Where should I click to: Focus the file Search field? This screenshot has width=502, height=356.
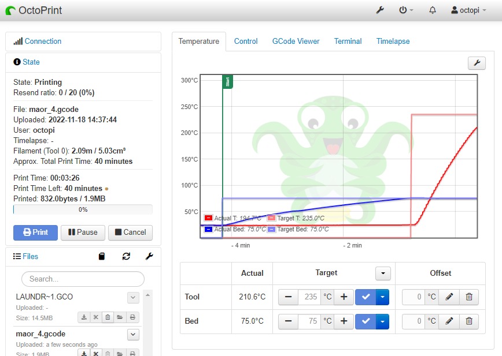83,279
